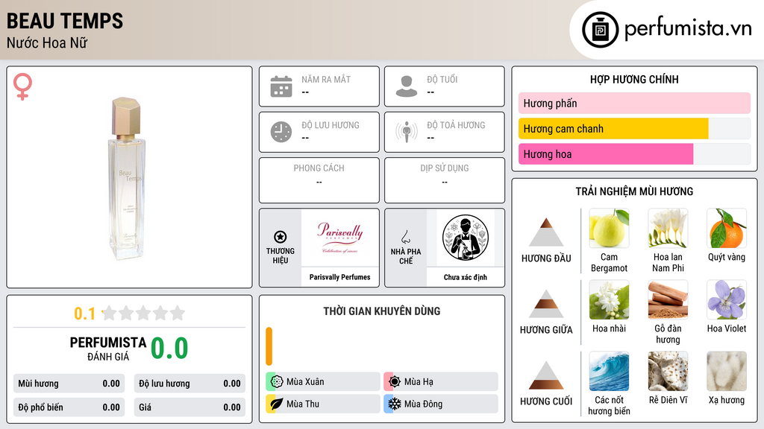Click the Năm Ra Mắt label

coord(326,79)
